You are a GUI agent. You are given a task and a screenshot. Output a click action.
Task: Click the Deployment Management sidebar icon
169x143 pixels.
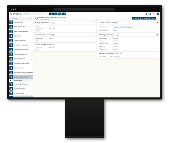click(x=11, y=49)
